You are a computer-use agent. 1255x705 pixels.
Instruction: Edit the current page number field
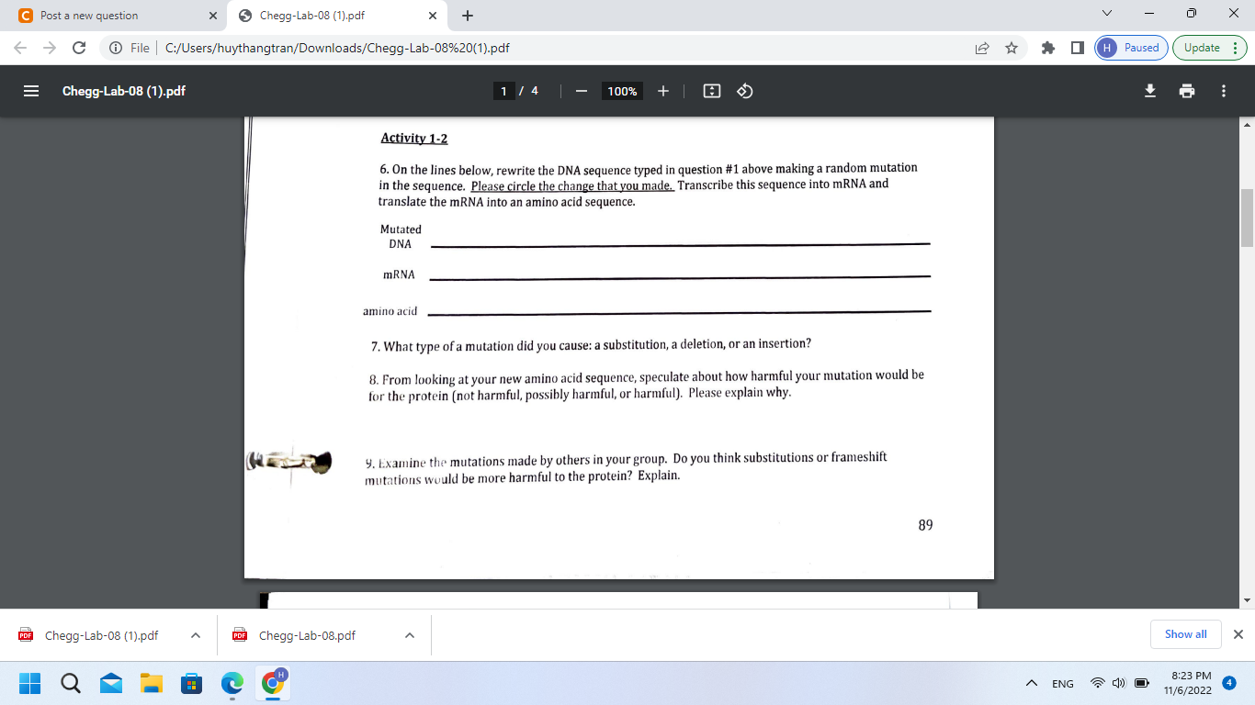coord(504,91)
